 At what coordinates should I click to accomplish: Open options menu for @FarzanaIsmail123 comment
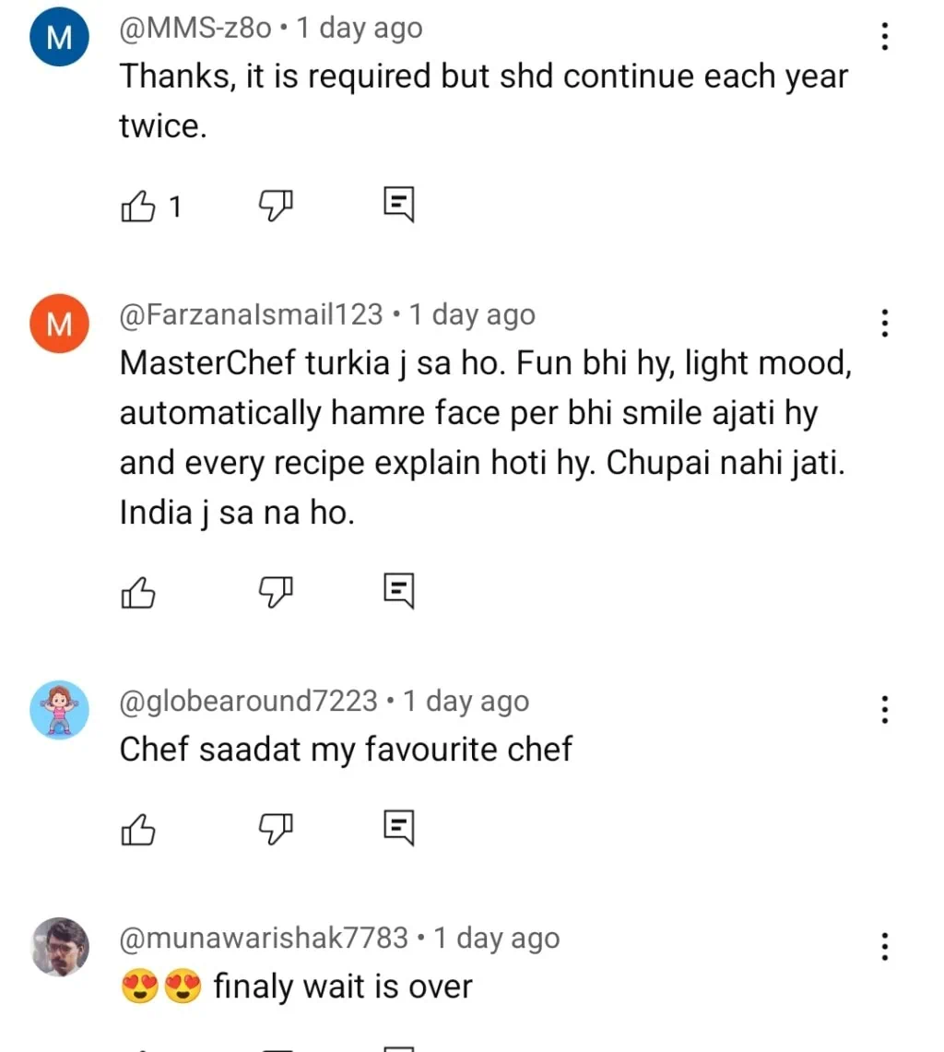point(884,324)
